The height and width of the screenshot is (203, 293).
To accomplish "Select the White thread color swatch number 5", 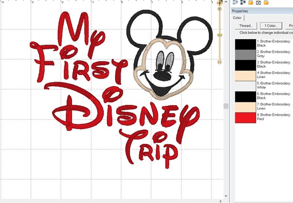I will tap(245, 86).
